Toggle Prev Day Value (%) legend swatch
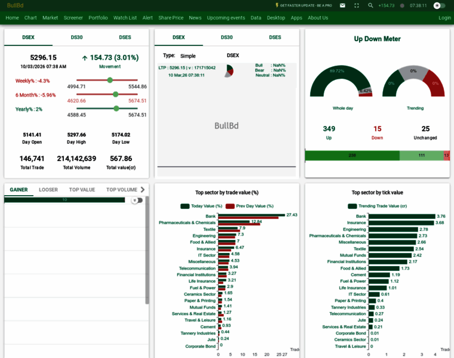The width and height of the screenshot is (454, 358). point(230,206)
